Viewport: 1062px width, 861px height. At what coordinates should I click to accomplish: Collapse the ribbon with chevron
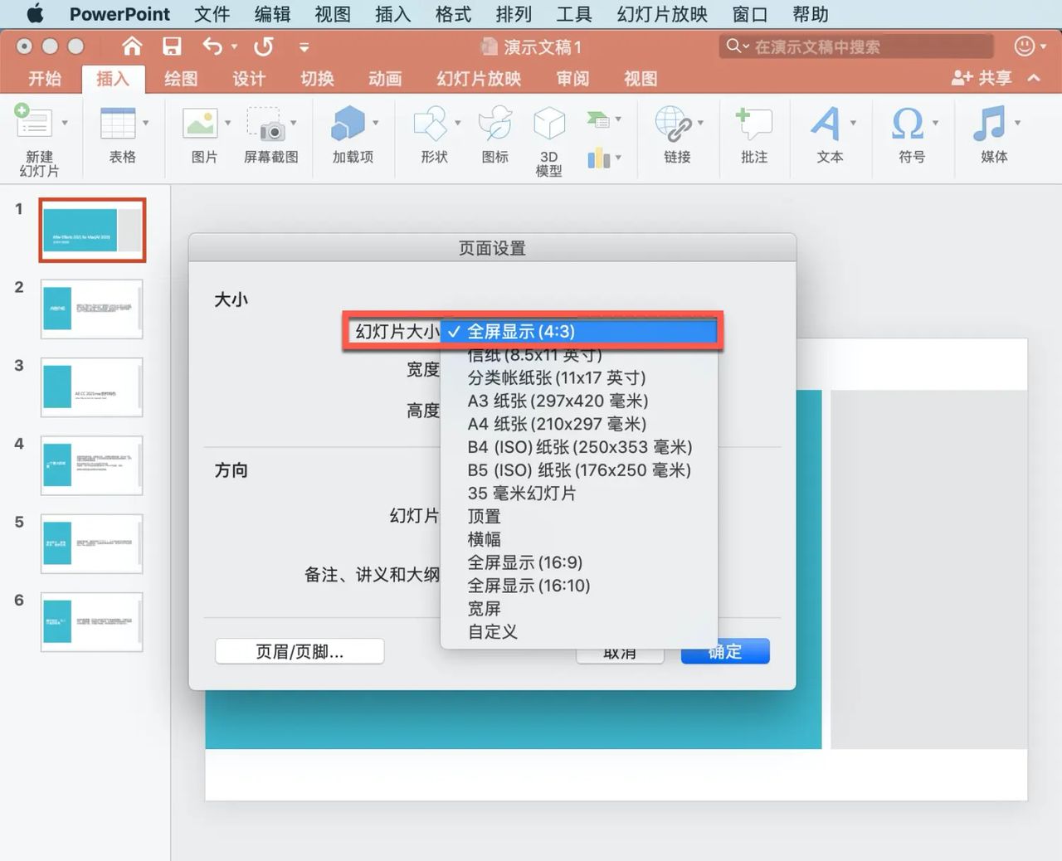pyautogui.click(x=1034, y=78)
